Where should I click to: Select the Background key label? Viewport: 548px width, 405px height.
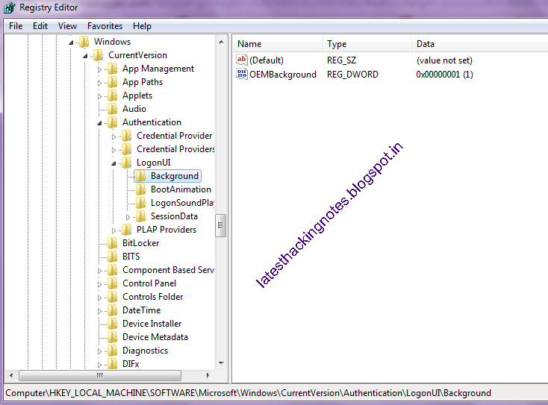coord(175,176)
